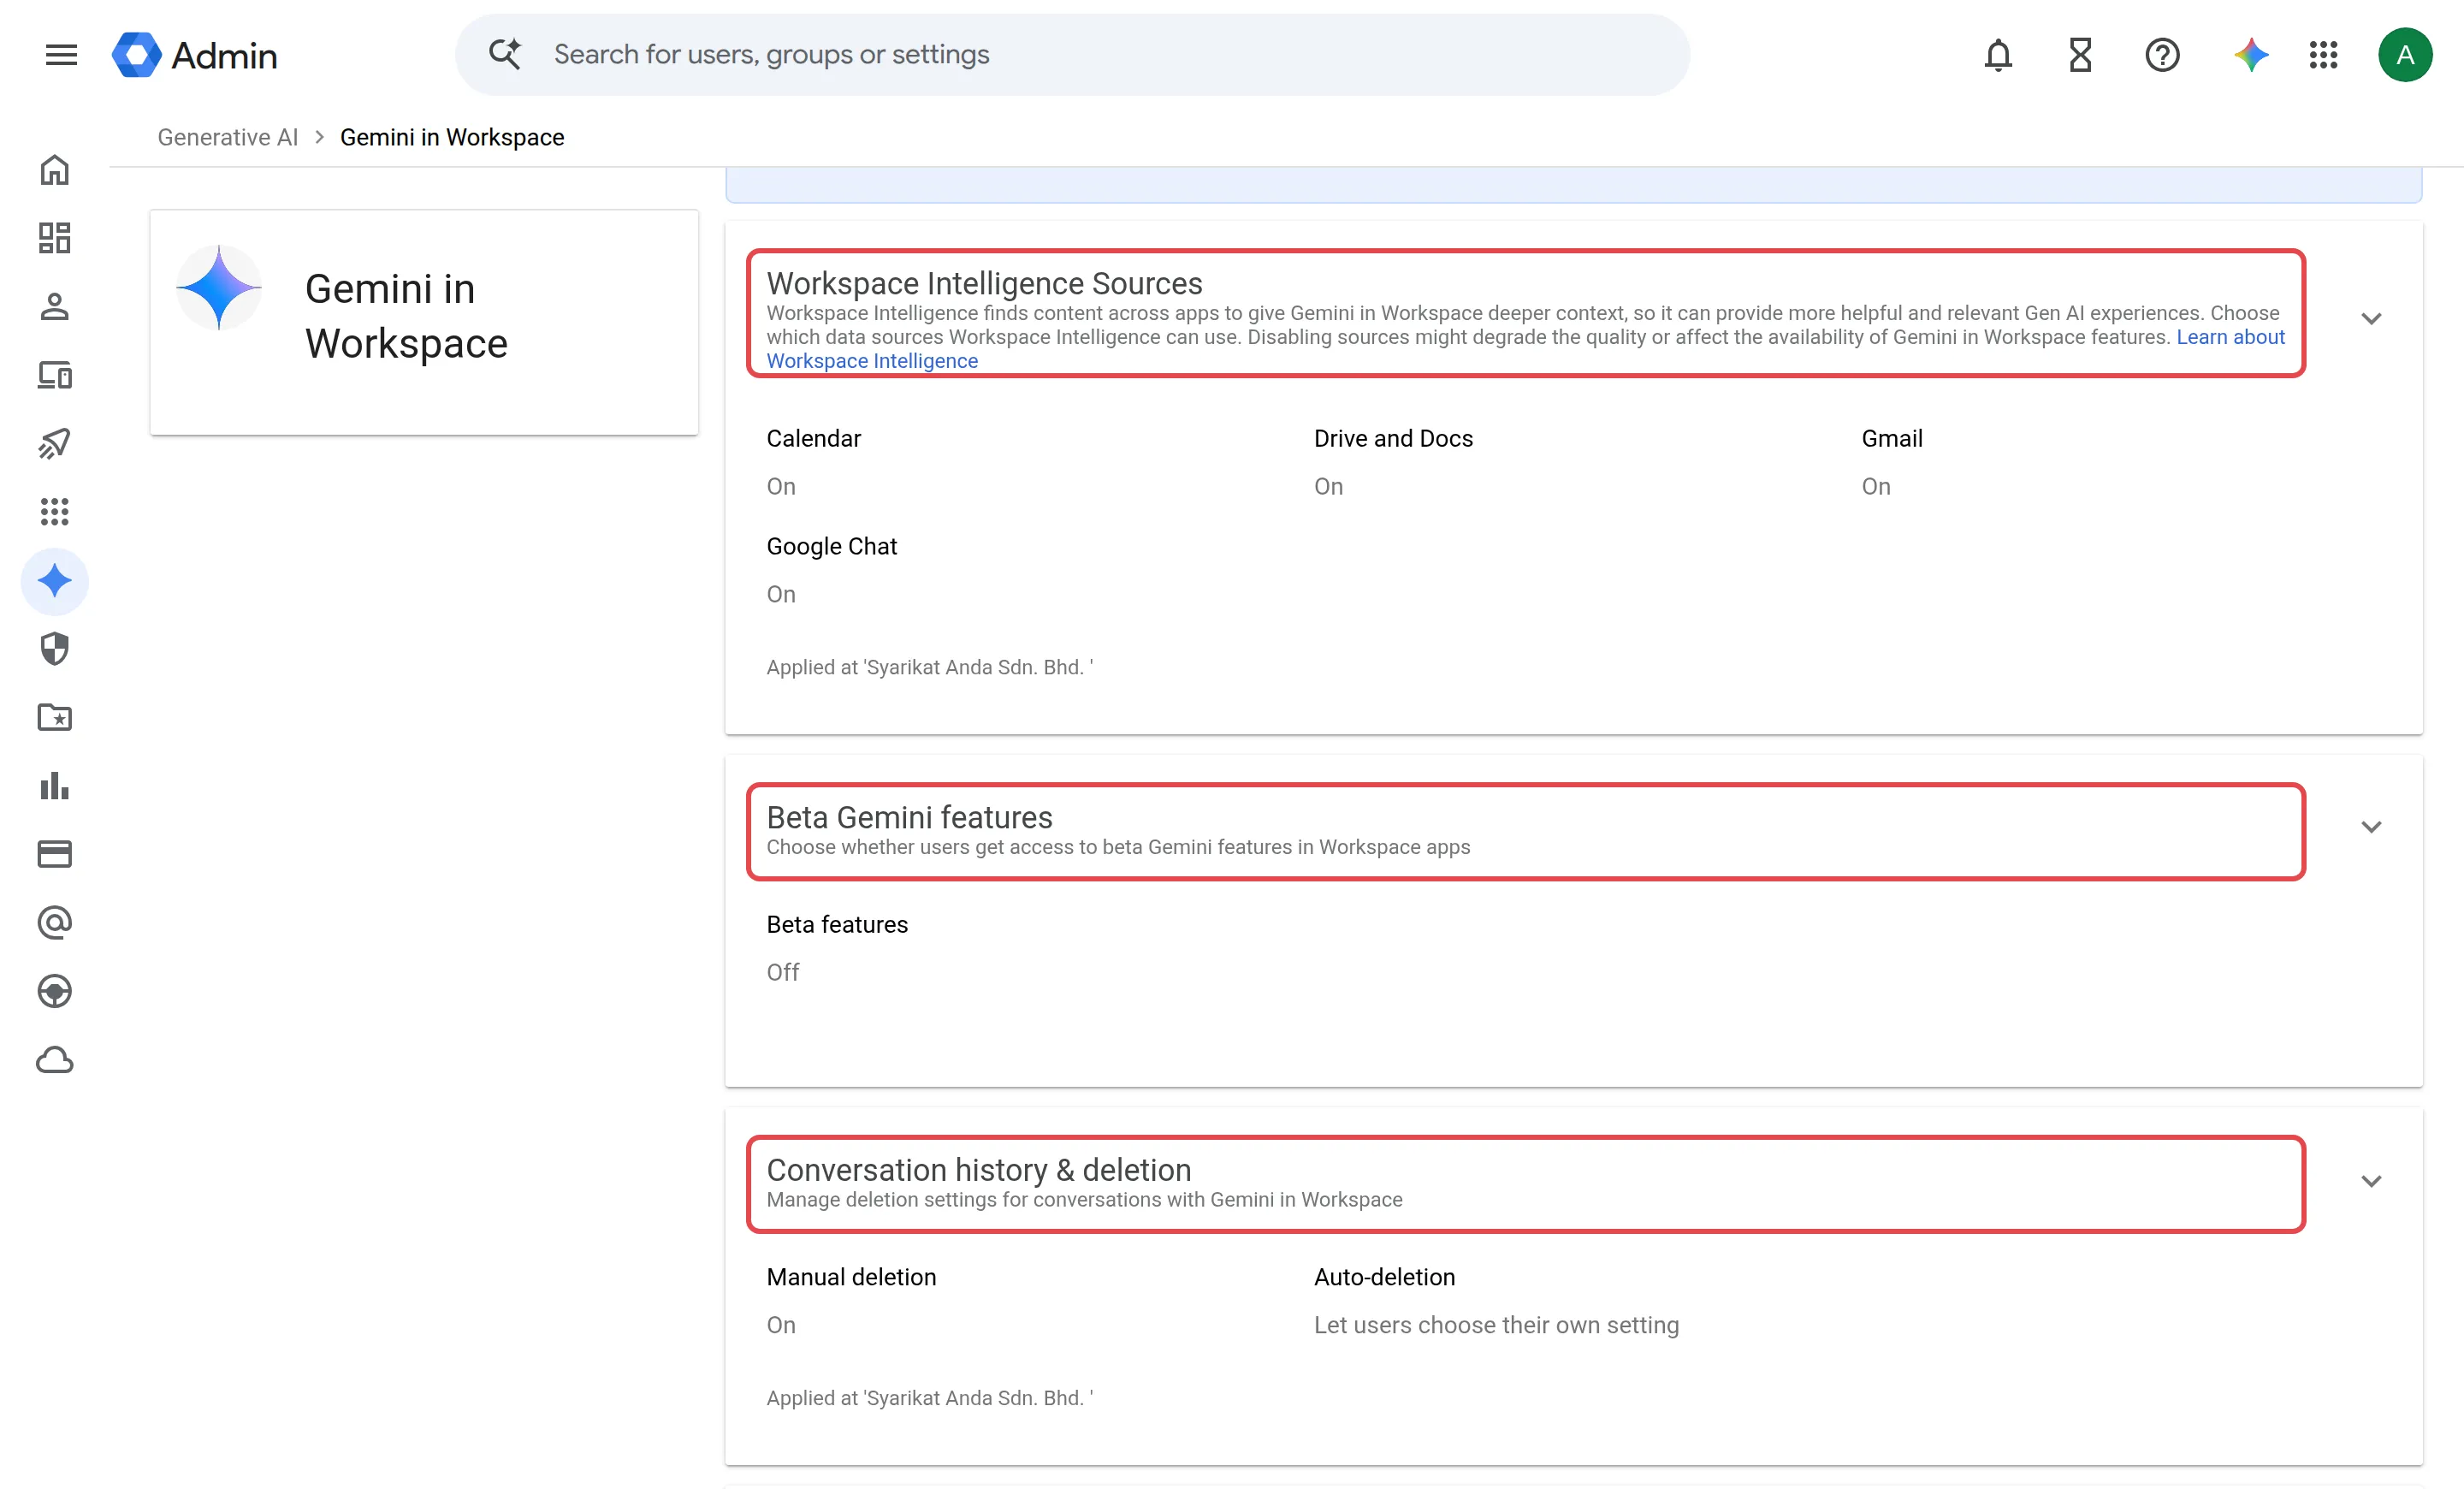Click the Auto-deletion setting label
The width and height of the screenshot is (2464, 1489).
[1384, 1277]
